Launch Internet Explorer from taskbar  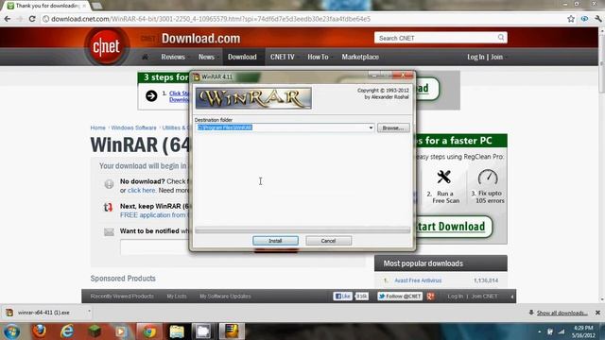coord(67,331)
